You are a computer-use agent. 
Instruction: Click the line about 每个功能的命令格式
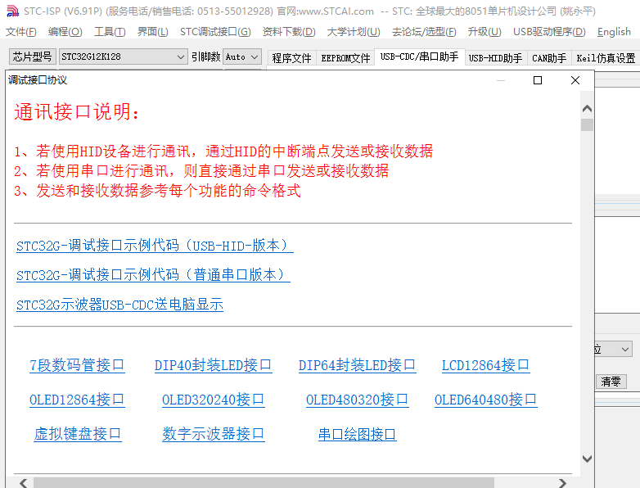[157, 191]
